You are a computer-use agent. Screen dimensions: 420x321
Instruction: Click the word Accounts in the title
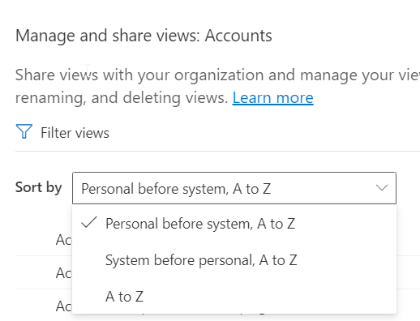(x=238, y=36)
